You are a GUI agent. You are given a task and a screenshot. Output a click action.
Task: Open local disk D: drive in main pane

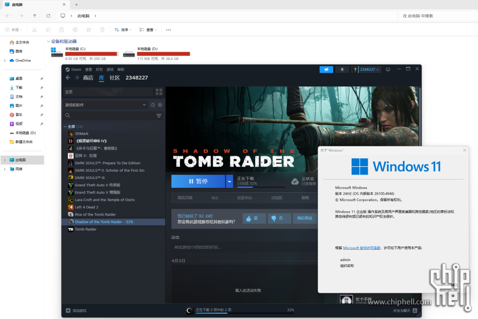pos(157,53)
